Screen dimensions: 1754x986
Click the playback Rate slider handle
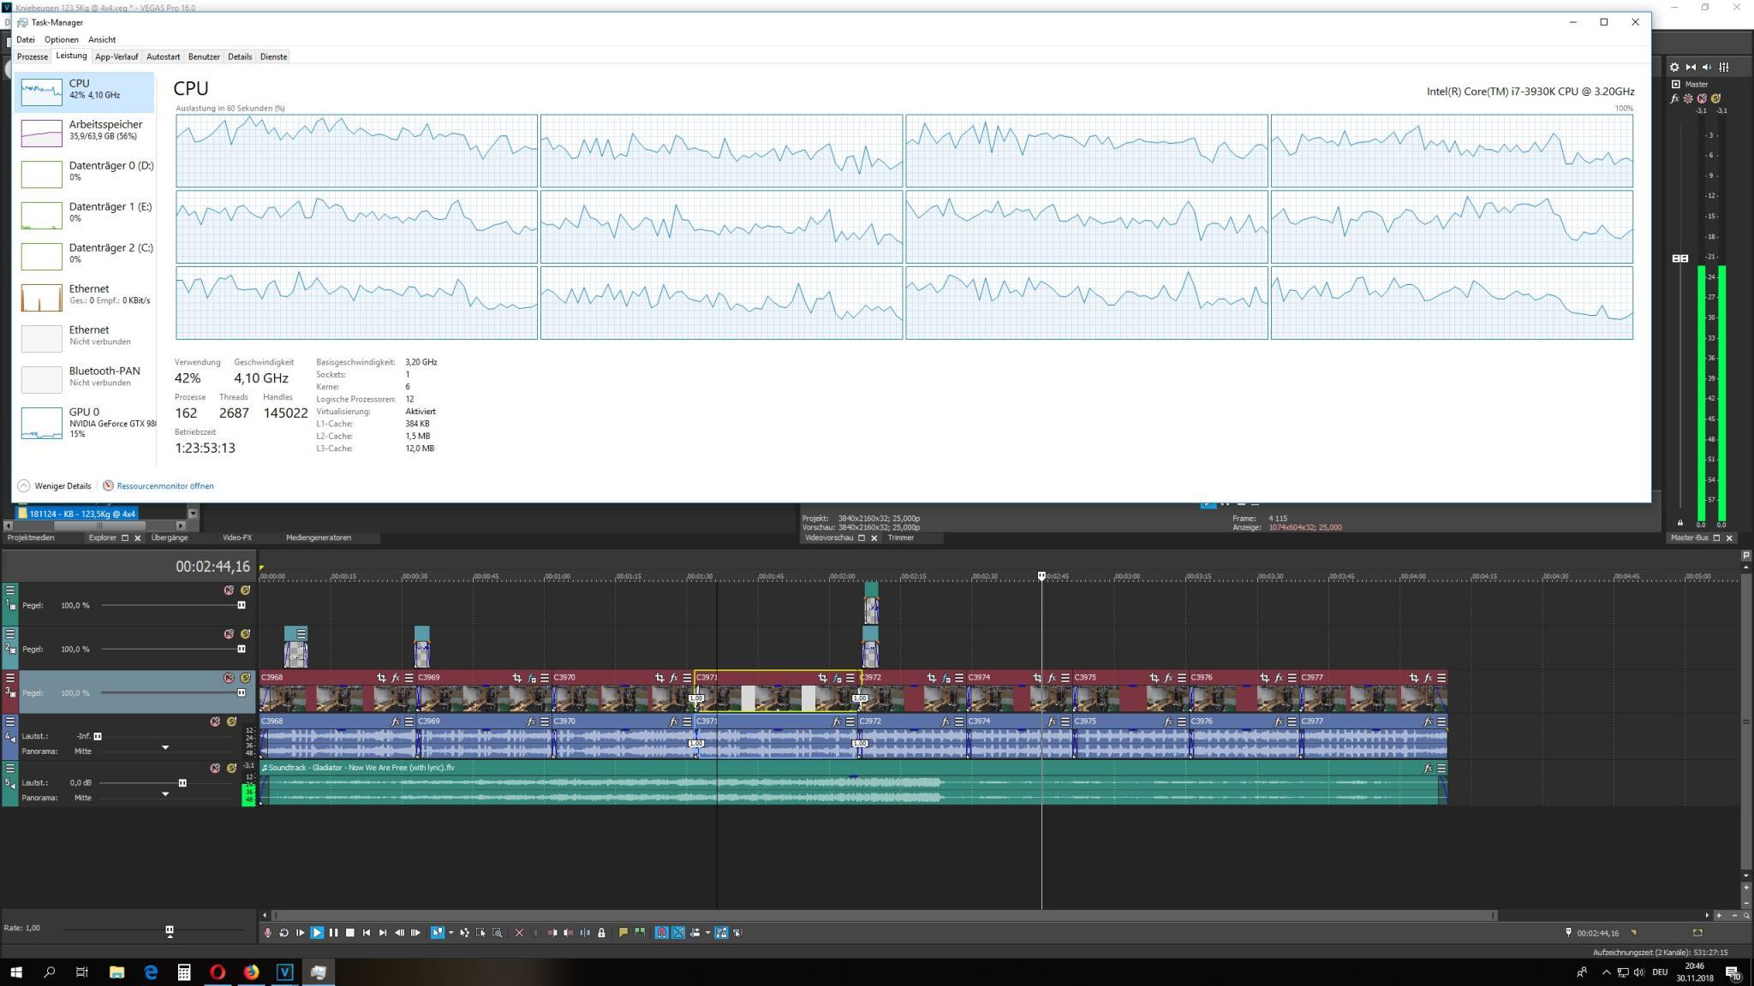click(x=170, y=930)
